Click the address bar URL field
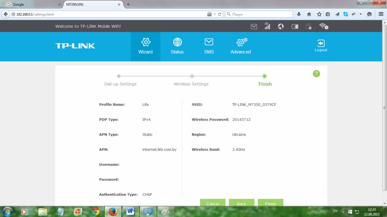This screenshot has width=387, height=217. coord(110,14)
